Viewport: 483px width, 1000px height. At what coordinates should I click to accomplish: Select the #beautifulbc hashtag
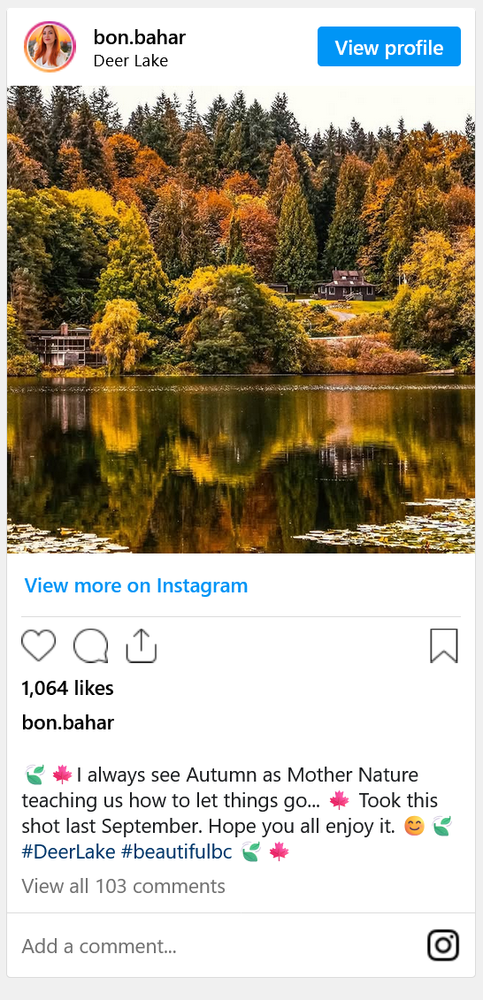click(177, 852)
